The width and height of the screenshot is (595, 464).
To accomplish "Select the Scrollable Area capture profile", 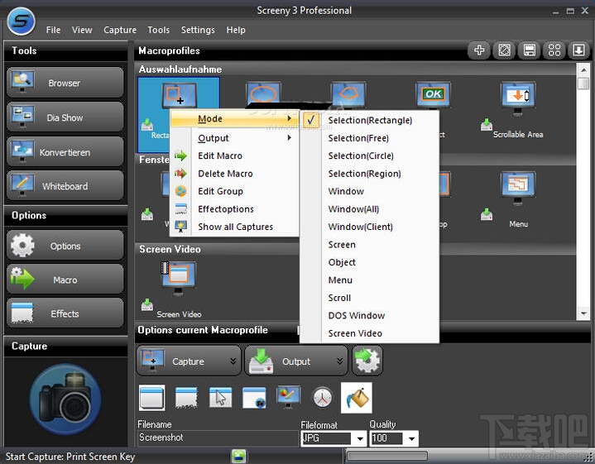I will click(518, 111).
